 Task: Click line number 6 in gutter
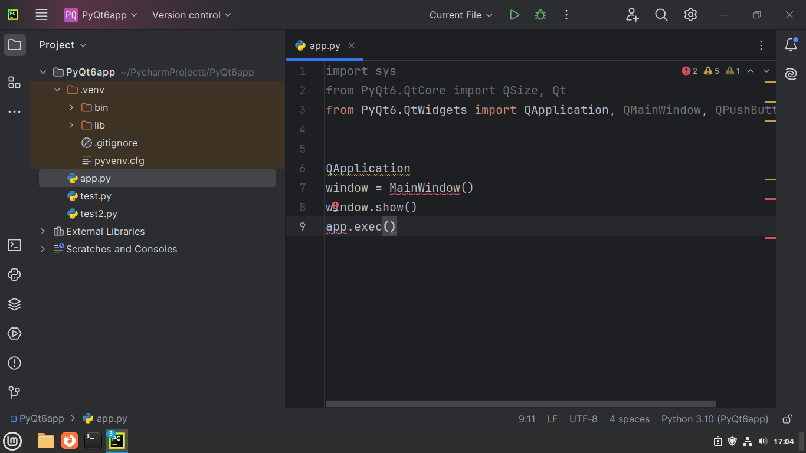(x=303, y=168)
